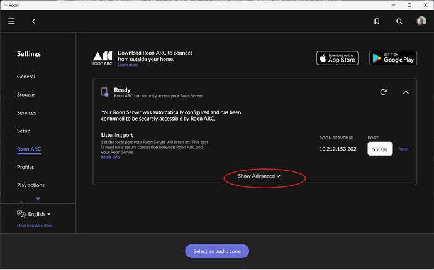Expand more settings categories chevron
434x270 pixels.
38,198
